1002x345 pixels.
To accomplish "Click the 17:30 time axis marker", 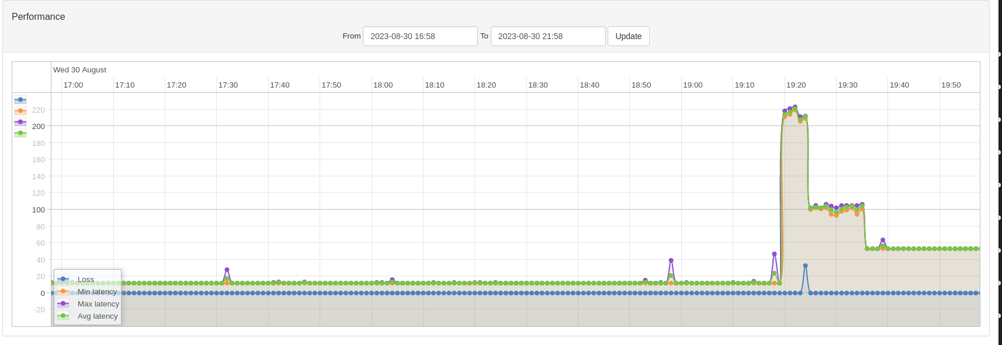I will tap(228, 85).
